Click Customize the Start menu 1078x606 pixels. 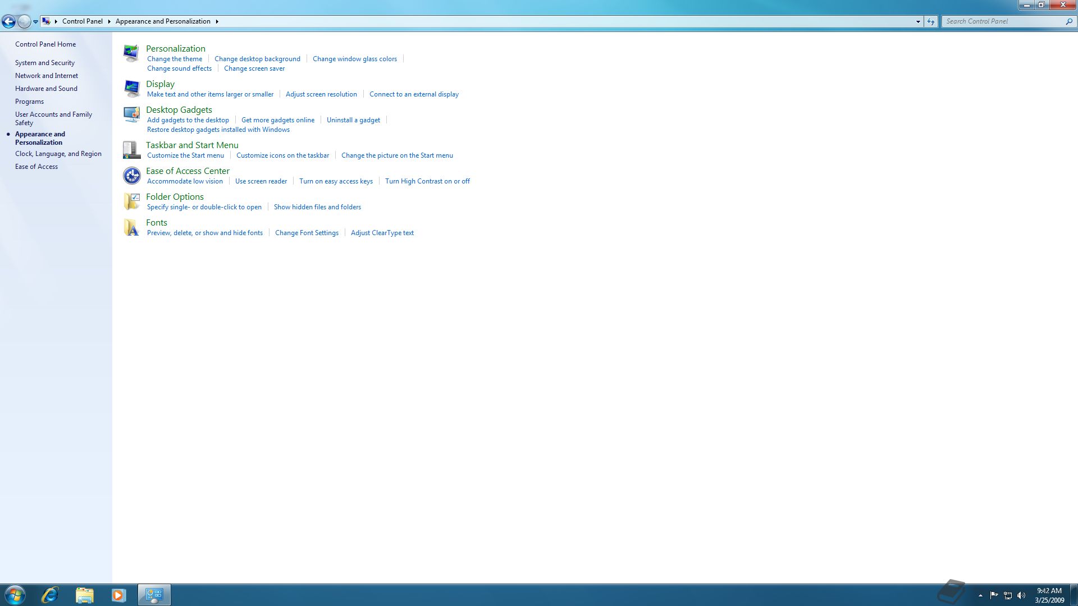click(185, 155)
